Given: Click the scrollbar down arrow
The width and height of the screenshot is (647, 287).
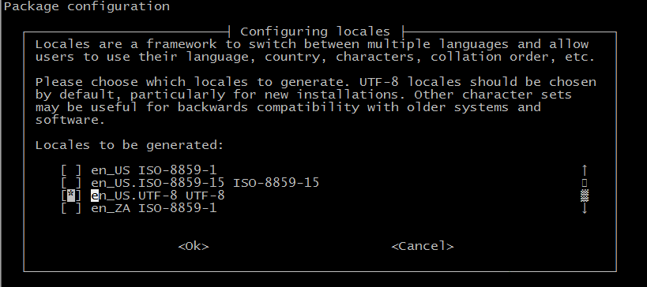Looking at the screenshot, I should [x=585, y=208].
